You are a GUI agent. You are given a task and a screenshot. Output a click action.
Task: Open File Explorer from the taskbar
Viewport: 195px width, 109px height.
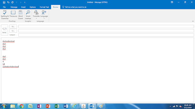tap(13, 106)
